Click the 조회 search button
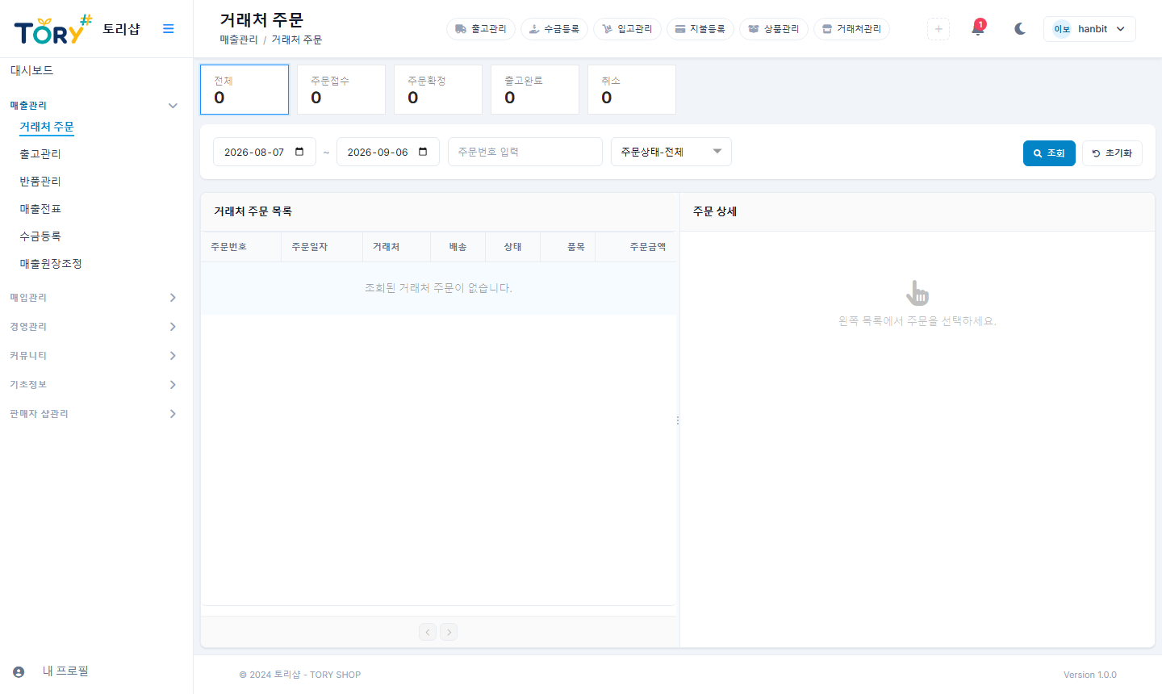Viewport: 1162px width, 694px height. (1049, 153)
